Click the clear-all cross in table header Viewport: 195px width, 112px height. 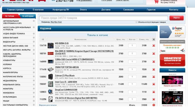coord(154,39)
